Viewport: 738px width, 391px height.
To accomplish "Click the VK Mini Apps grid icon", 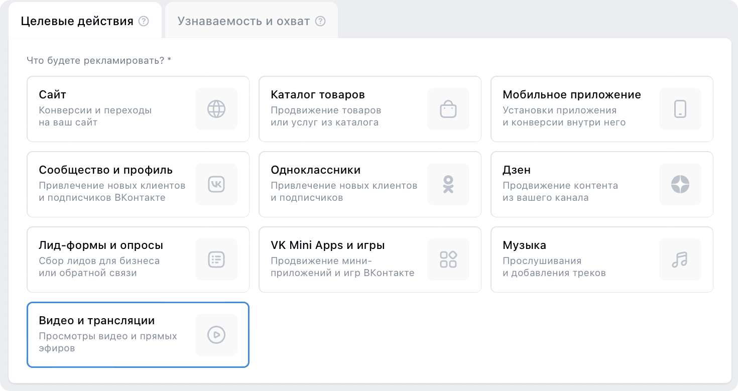I will point(448,259).
